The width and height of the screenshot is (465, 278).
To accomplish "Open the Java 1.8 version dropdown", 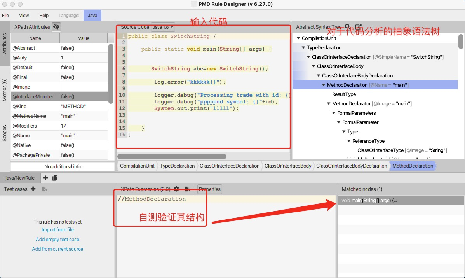I will point(163,27).
